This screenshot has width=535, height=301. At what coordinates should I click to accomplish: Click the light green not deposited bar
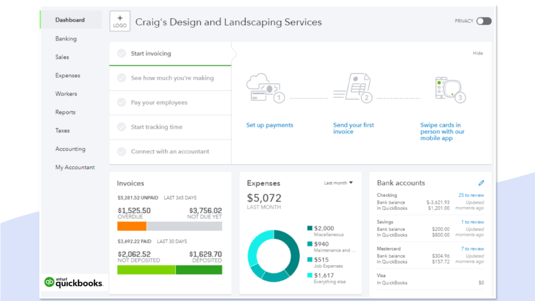146,270
